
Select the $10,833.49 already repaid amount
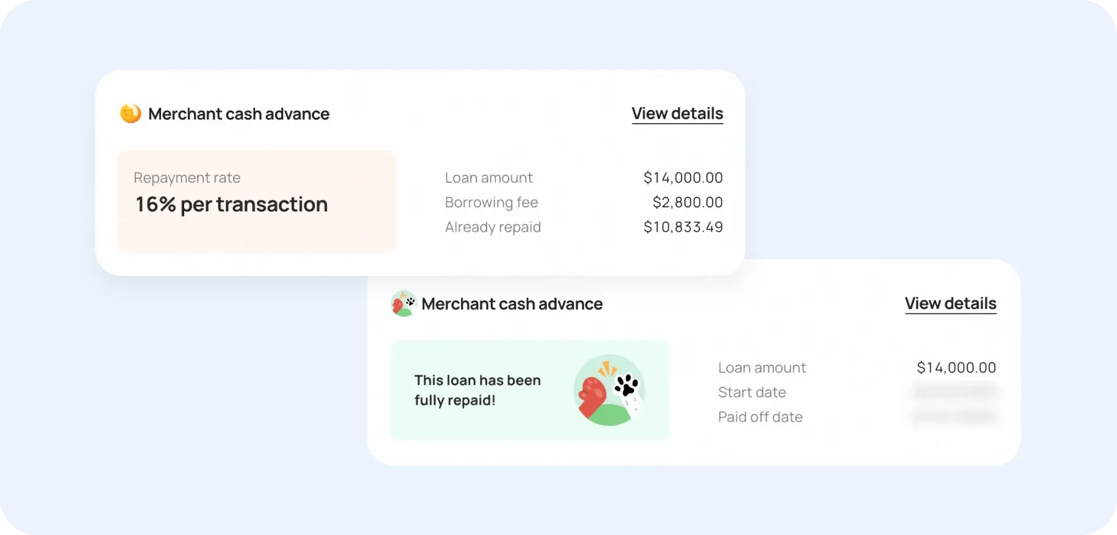click(x=683, y=227)
